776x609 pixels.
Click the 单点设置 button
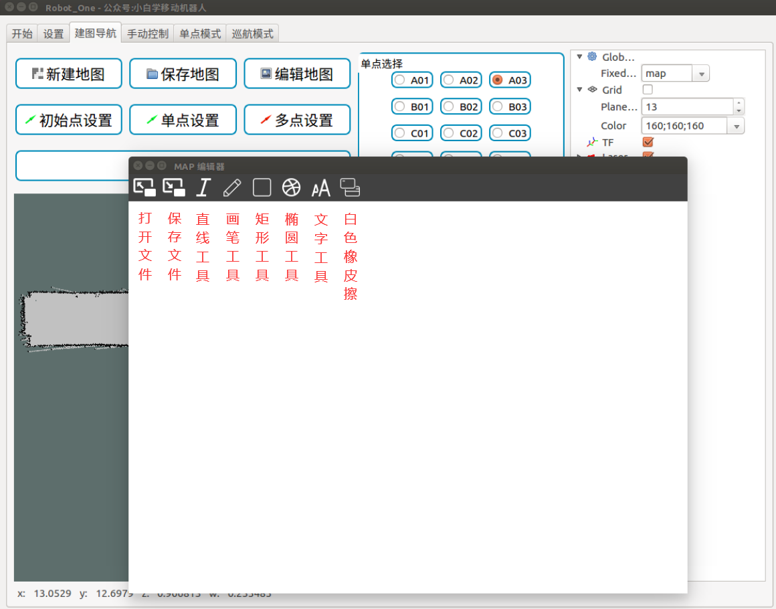click(183, 120)
